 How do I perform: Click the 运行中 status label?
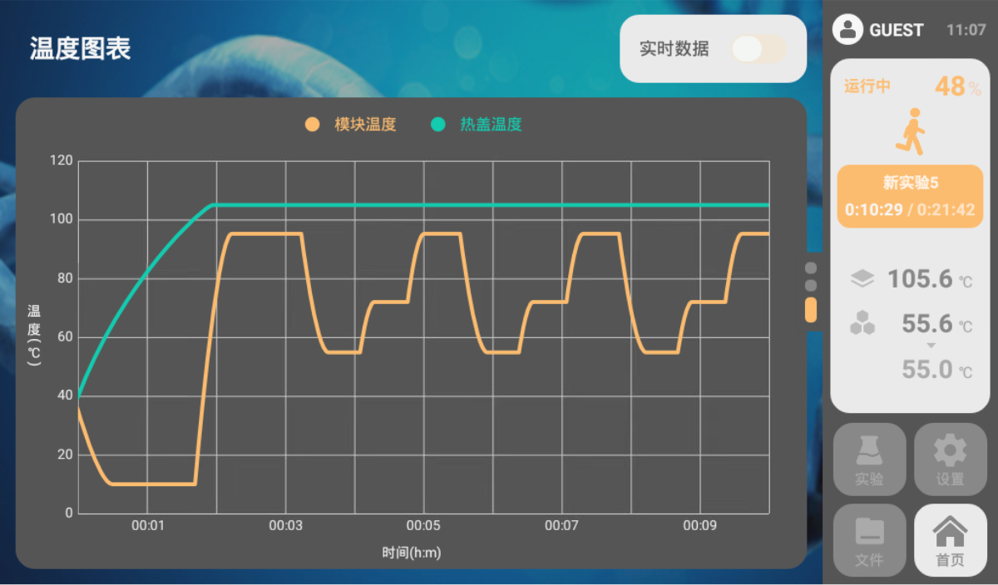pos(867,86)
